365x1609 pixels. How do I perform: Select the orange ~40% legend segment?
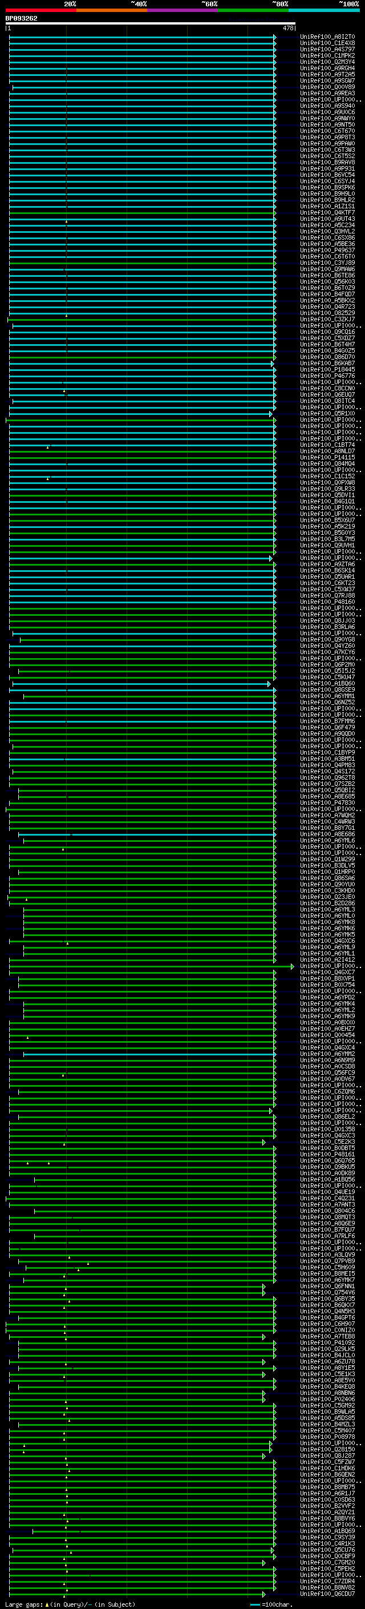pyautogui.click(x=112, y=10)
